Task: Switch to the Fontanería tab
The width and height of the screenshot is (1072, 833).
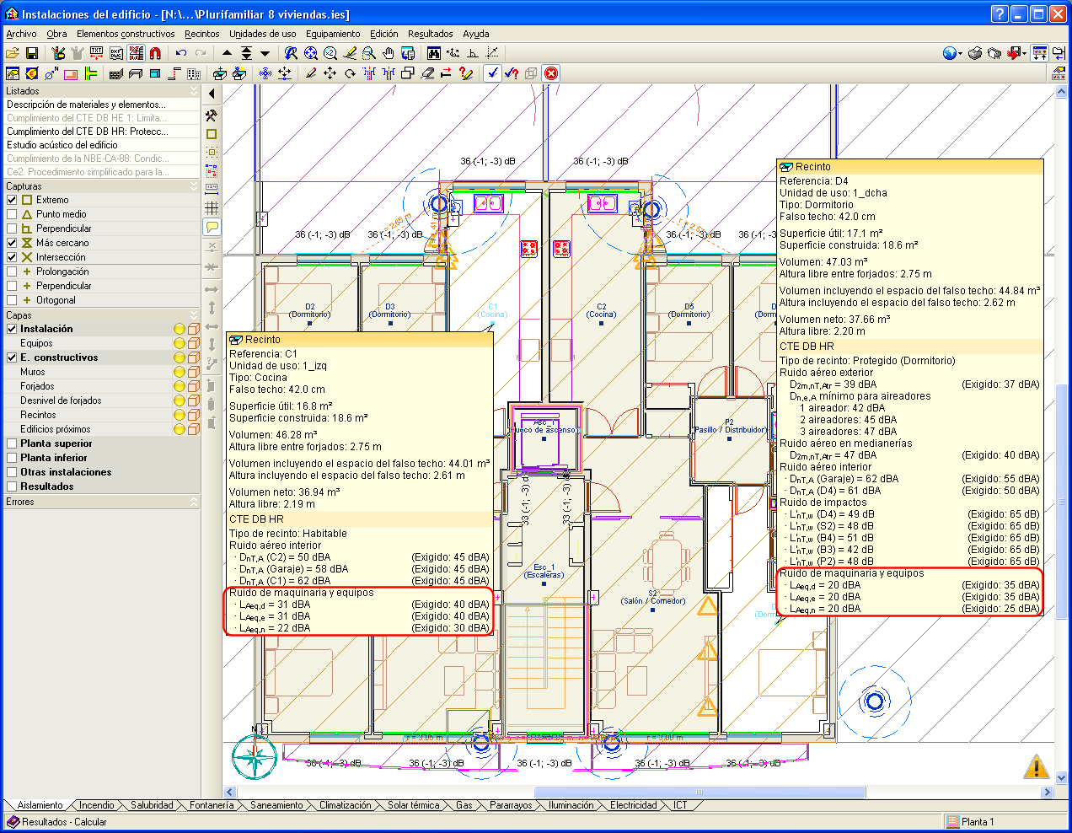Action: (x=212, y=805)
